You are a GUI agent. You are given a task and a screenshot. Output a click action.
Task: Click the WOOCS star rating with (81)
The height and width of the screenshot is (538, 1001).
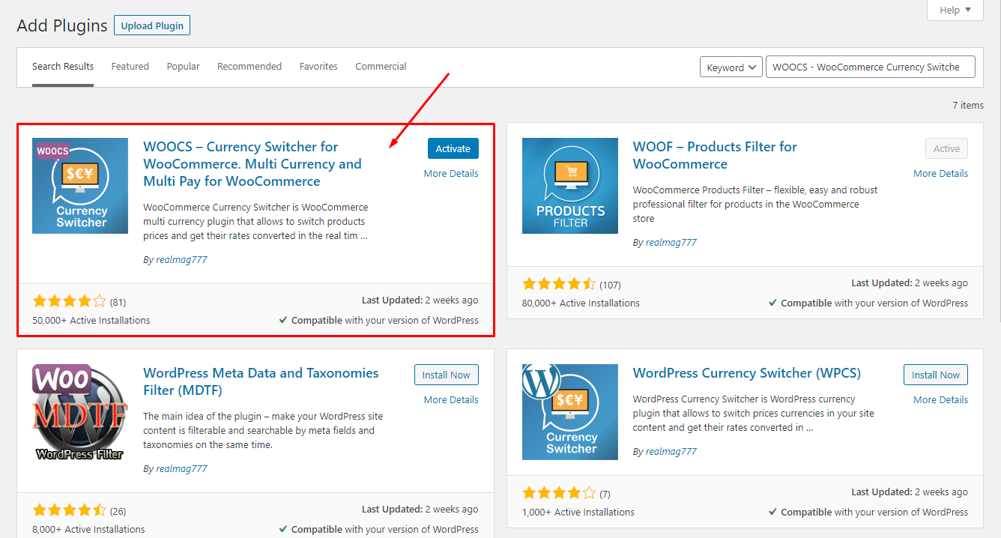coord(79,302)
